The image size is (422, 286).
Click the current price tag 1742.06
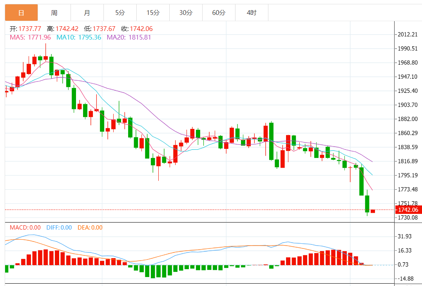tap(408, 210)
